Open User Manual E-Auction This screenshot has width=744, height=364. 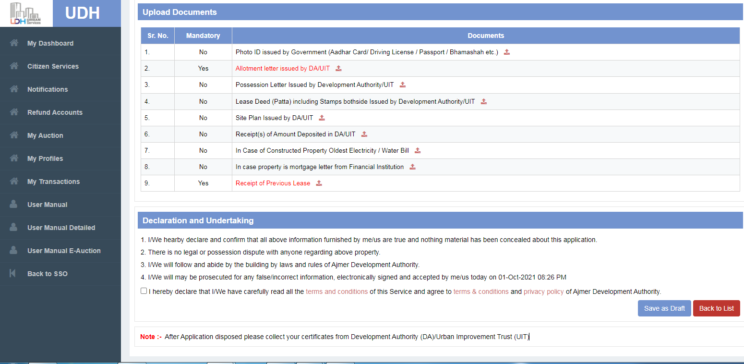click(64, 251)
